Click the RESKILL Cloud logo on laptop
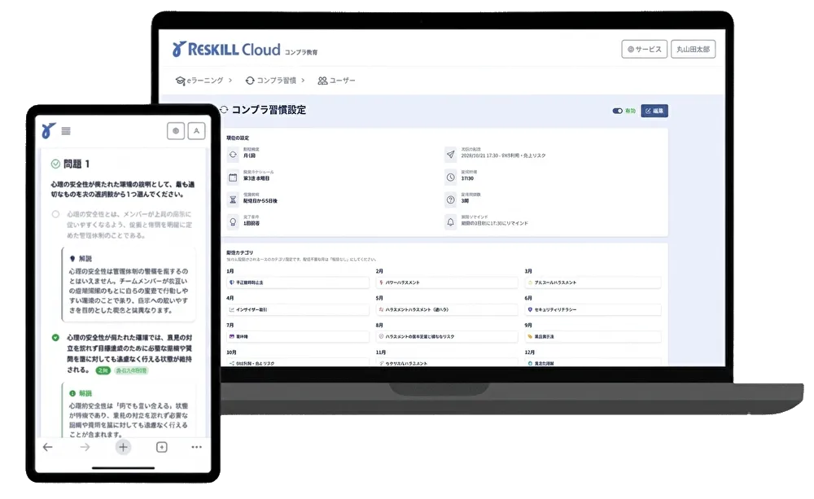Image resolution: width=814 pixels, height=499 pixels. [x=226, y=50]
